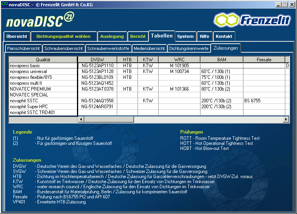Image resolution: width=297 pixels, height=214 pixels.
Task: Click the BAM column header
Action: tap(222, 59)
